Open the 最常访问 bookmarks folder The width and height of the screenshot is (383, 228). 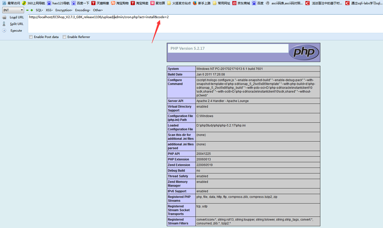pos(10,3)
